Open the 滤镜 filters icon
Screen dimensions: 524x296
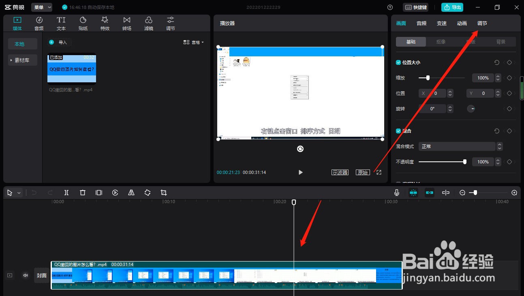(x=149, y=23)
